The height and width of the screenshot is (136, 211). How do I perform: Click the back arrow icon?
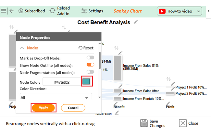[x=11, y=11]
